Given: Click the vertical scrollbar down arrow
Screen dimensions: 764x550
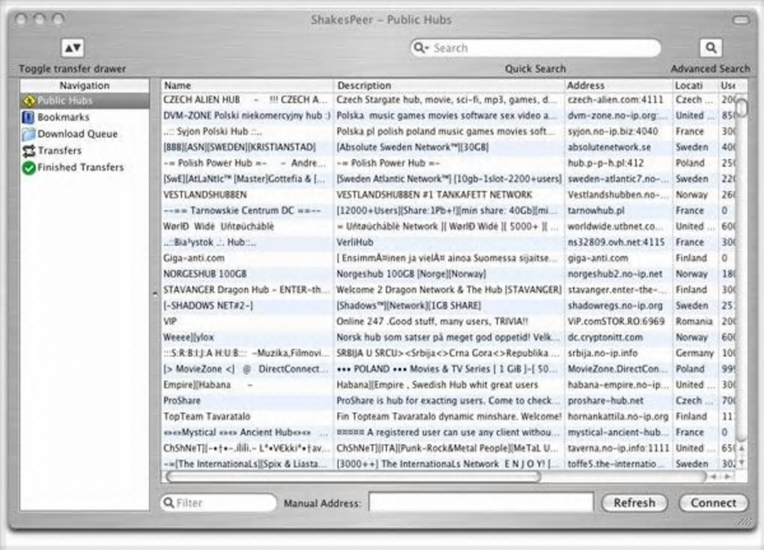Looking at the screenshot, I should click(x=742, y=462).
